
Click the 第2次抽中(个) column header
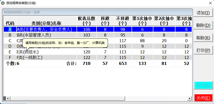click(164, 21)
